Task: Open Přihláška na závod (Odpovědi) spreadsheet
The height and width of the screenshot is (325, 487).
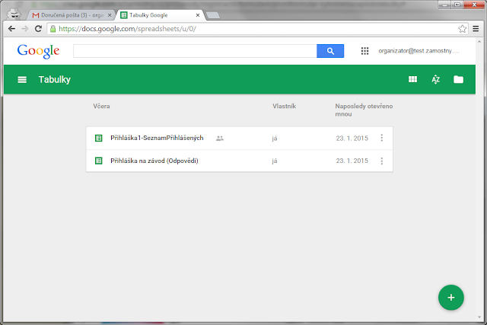Action: point(154,161)
